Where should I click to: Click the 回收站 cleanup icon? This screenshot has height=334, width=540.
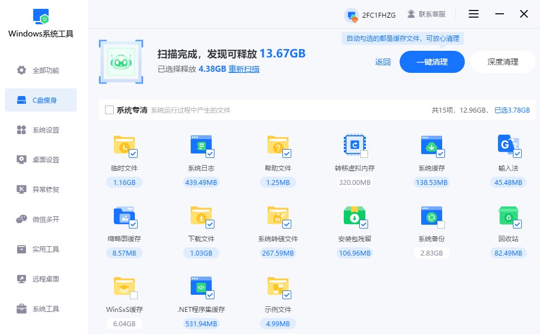(508, 216)
